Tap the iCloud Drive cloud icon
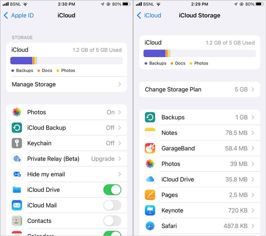This screenshot has height=236, width=266. tap(150, 179)
